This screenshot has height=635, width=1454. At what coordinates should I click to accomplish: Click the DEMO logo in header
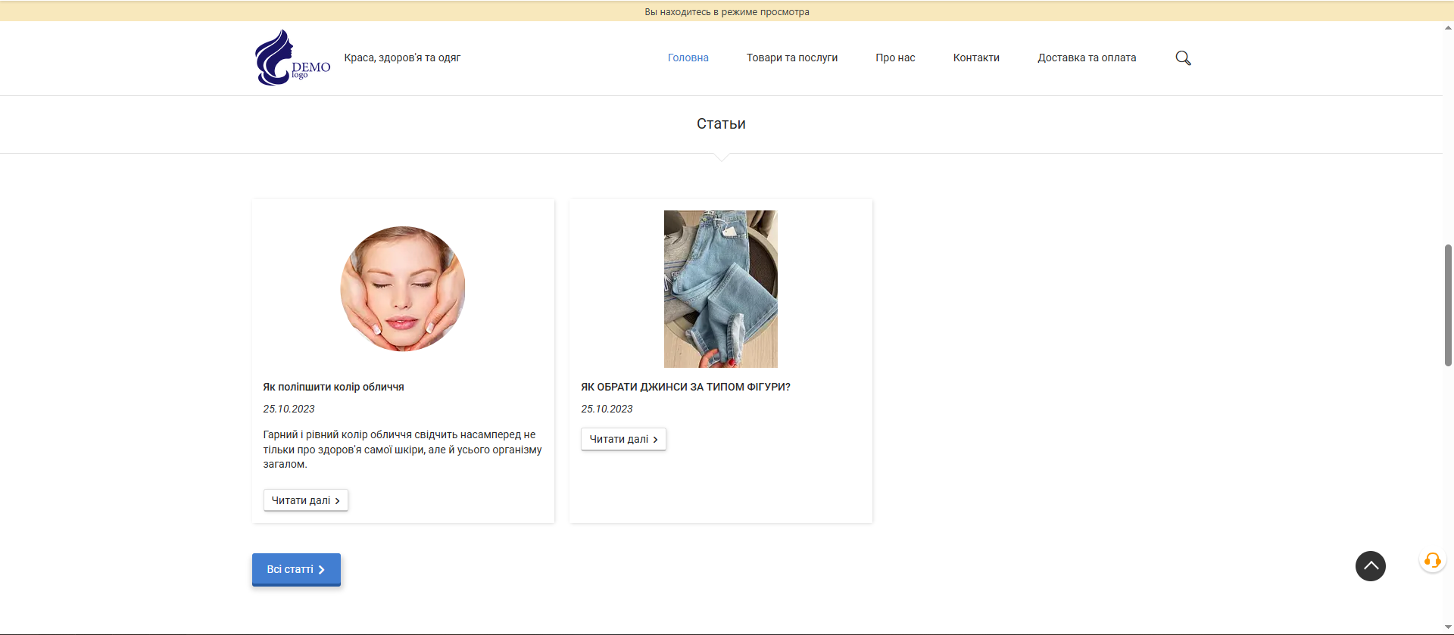click(x=292, y=58)
